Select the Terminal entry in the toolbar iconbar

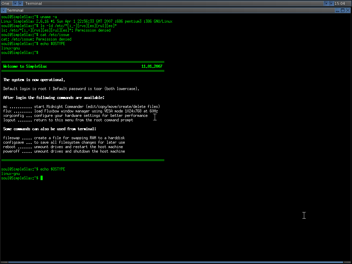pos(173,3)
